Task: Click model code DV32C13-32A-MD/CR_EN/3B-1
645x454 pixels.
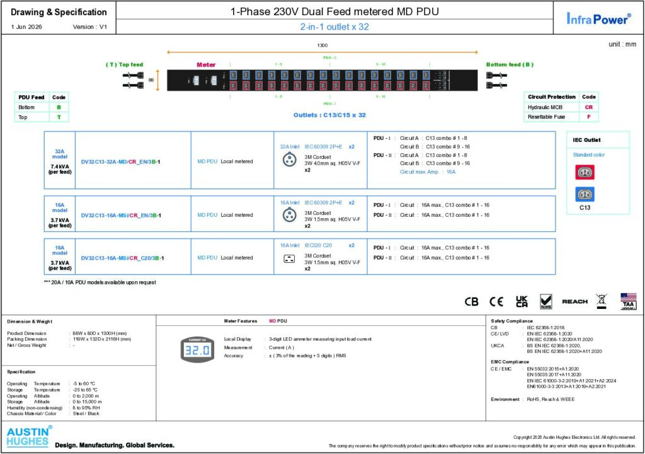Action: point(120,162)
